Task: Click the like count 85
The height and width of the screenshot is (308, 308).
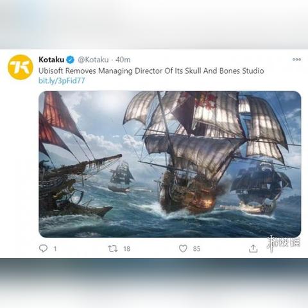Action: click(x=196, y=249)
